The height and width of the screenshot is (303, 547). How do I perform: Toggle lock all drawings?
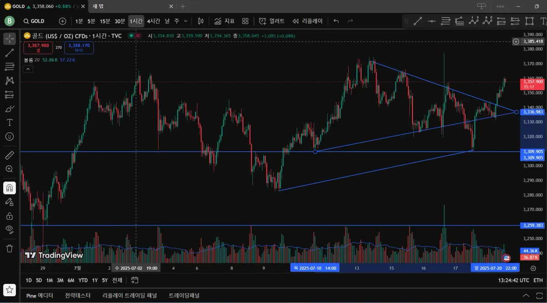pyautogui.click(x=9, y=216)
